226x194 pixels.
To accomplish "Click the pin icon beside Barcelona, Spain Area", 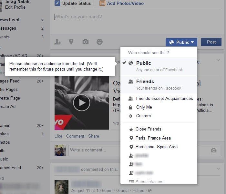I will pos(131,147).
